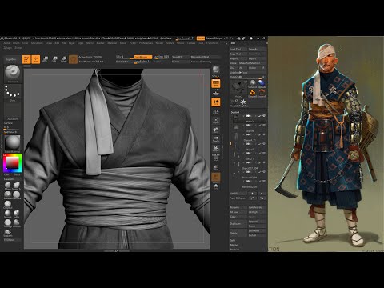
Task: Open the Zplugin menu
Action: tap(7, 48)
